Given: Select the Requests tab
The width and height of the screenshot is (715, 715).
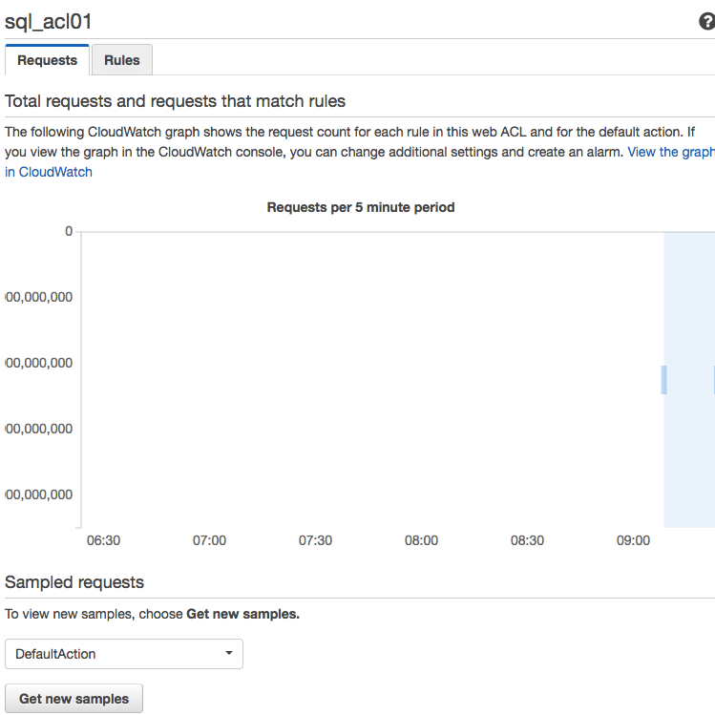Looking at the screenshot, I should tap(48, 60).
